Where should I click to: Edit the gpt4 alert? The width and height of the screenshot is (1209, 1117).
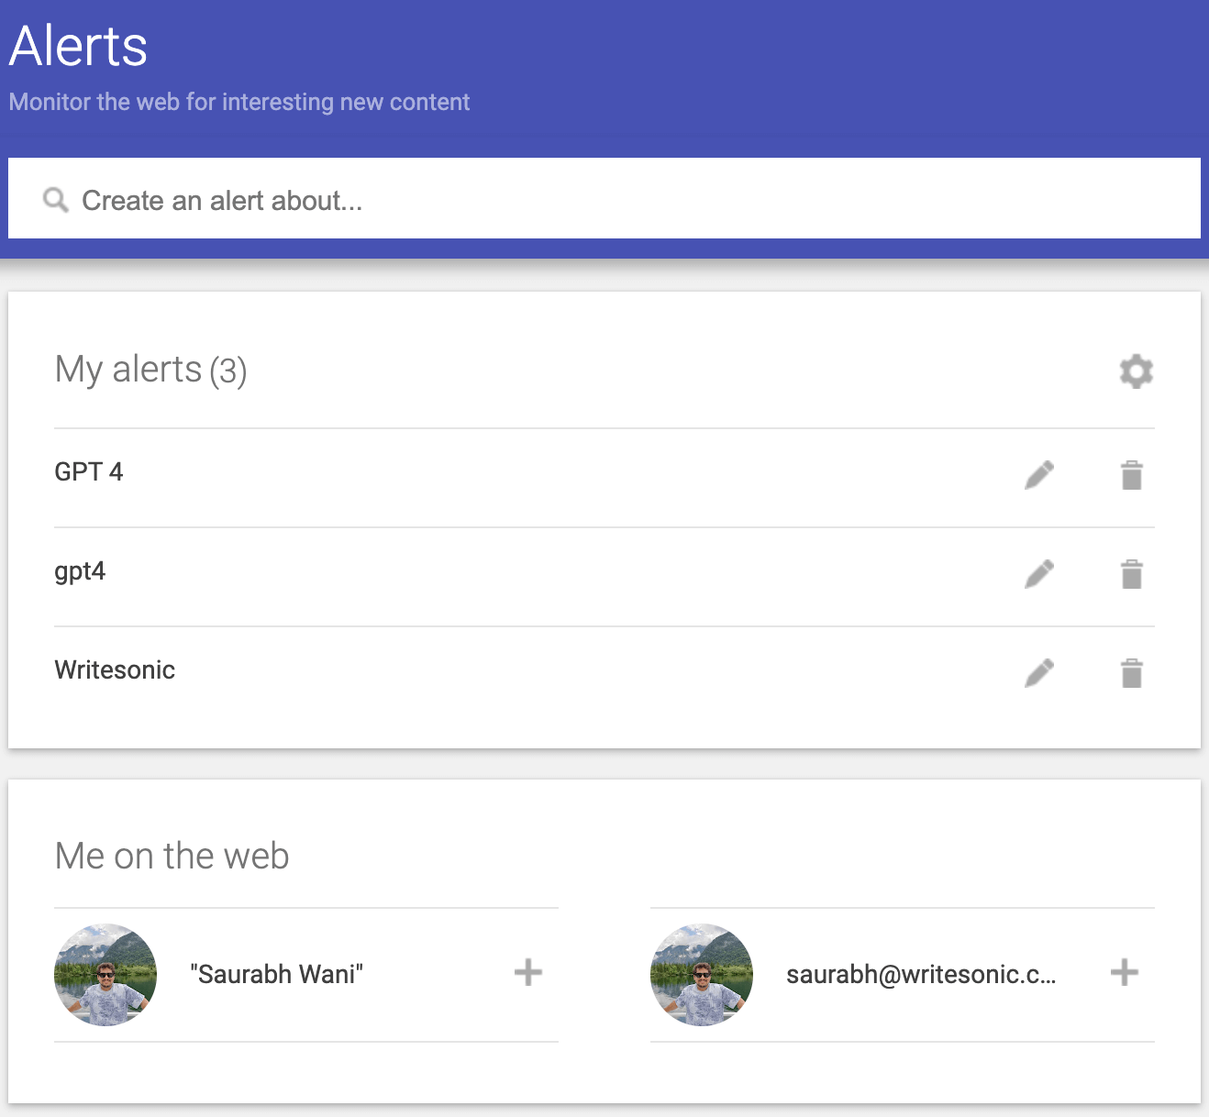tap(1039, 574)
